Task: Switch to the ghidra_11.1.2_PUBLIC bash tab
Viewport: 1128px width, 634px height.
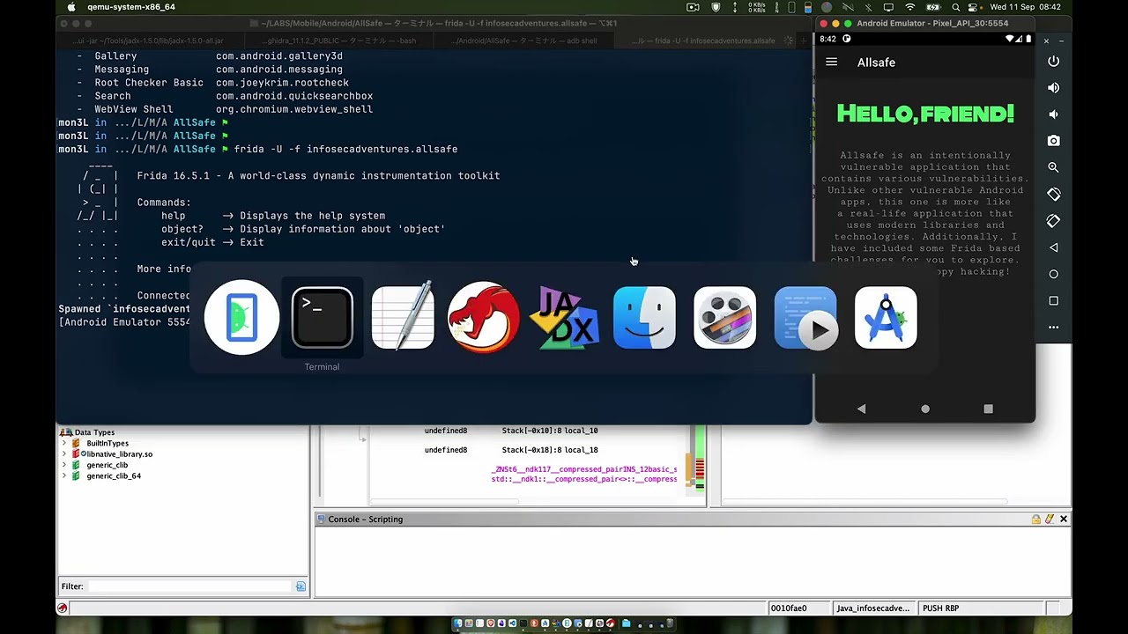Action: tap(339, 41)
